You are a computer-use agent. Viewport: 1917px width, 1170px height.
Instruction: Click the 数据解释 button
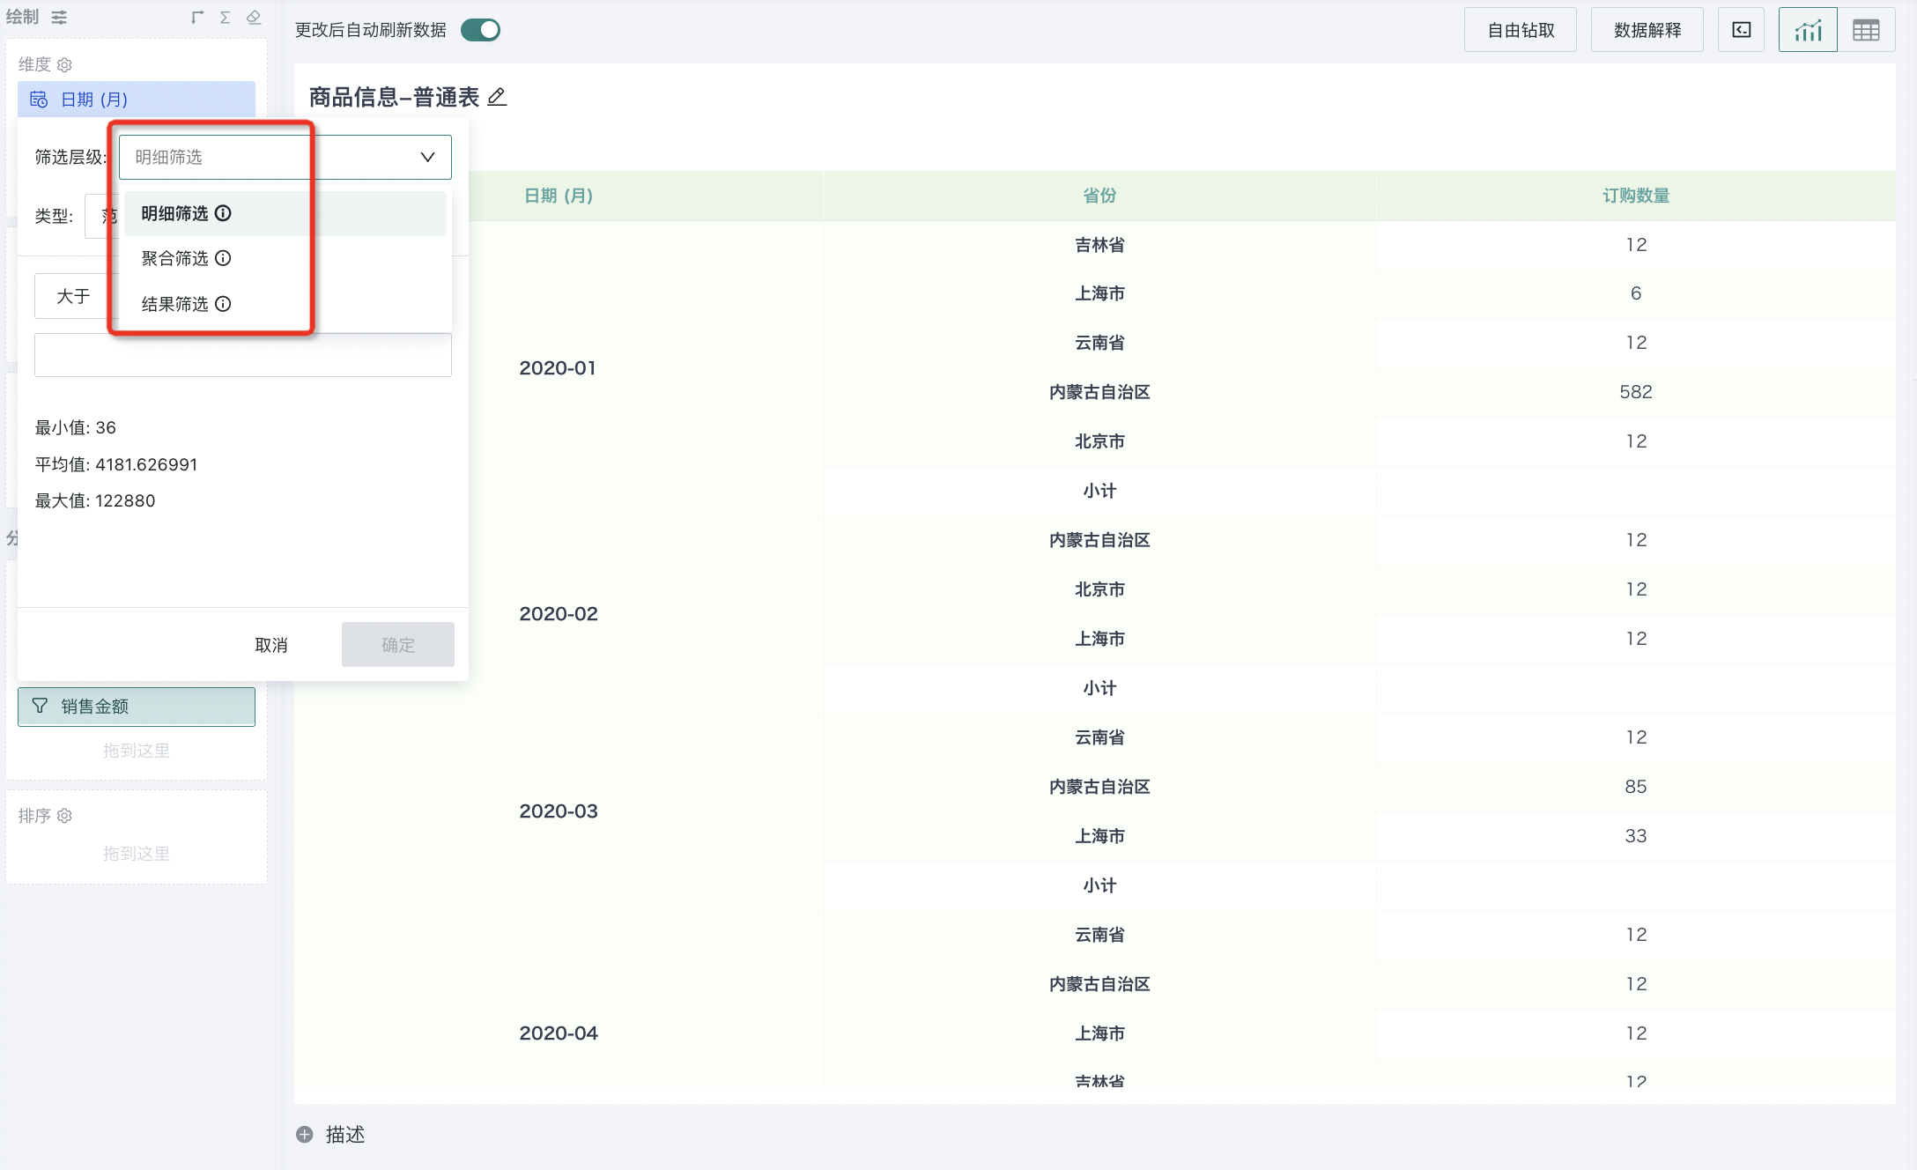point(1647,30)
